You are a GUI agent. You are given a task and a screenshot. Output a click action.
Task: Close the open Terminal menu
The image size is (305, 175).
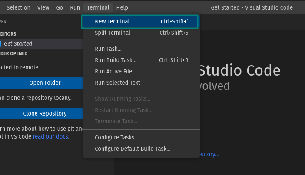click(x=98, y=7)
